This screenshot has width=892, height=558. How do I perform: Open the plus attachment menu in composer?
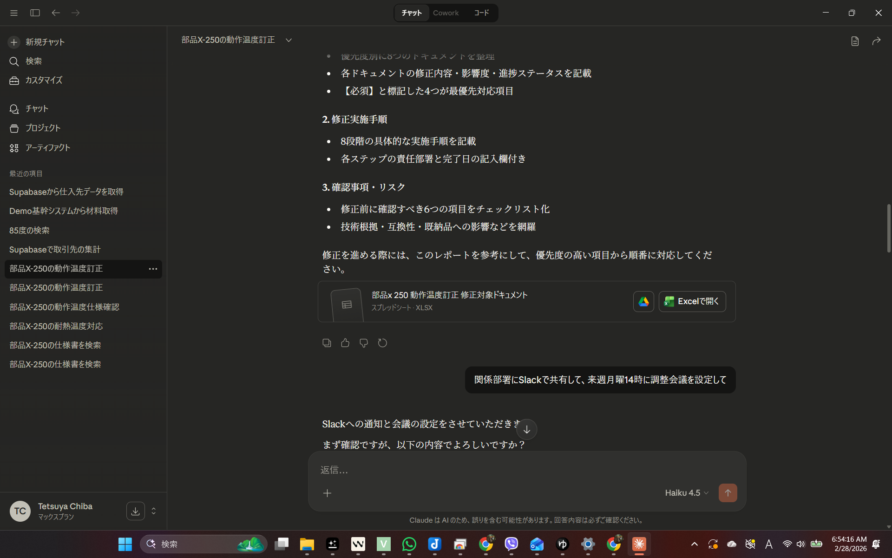(x=327, y=493)
